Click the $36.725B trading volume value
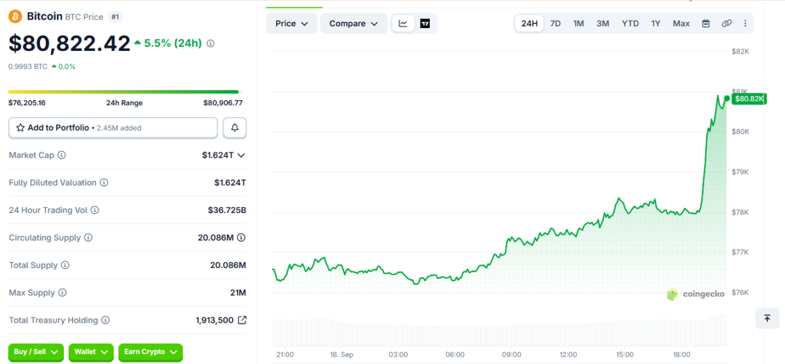Viewport: 785px width, 364px height. [227, 210]
